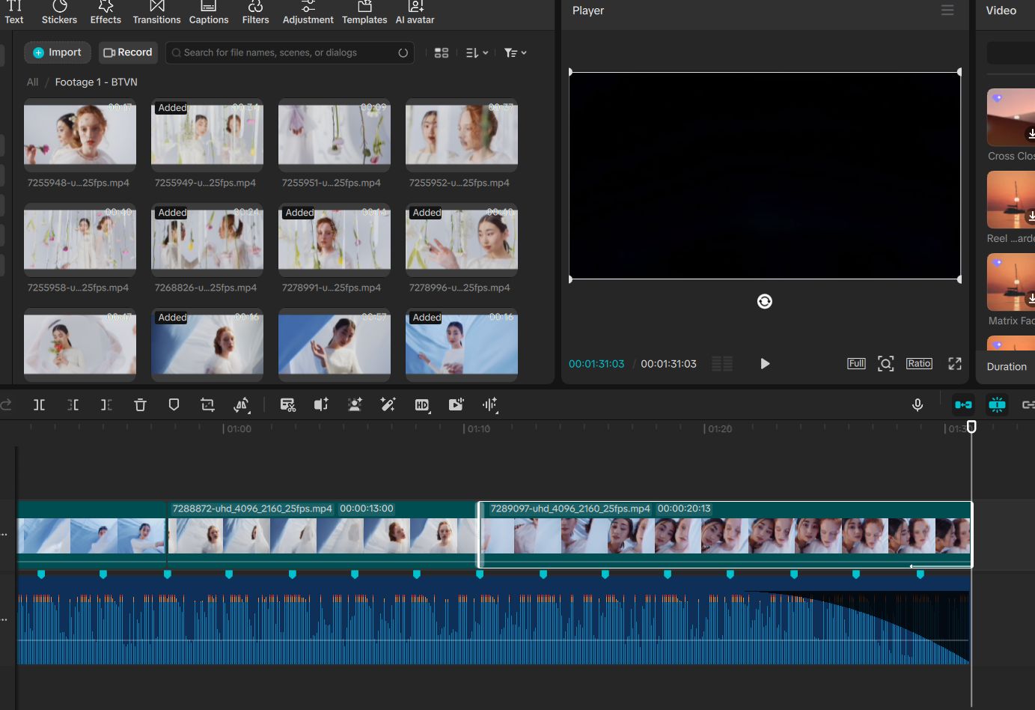Select the 7255952 video thumbnail
The image size is (1035, 710).
click(462, 135)
